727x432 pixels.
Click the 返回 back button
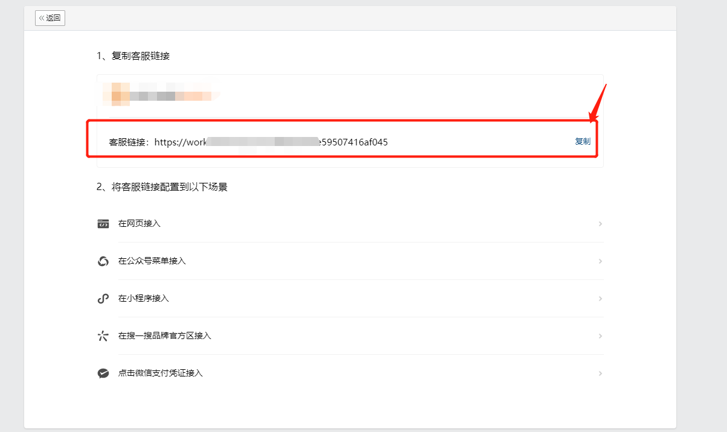(x=50, y=18)
